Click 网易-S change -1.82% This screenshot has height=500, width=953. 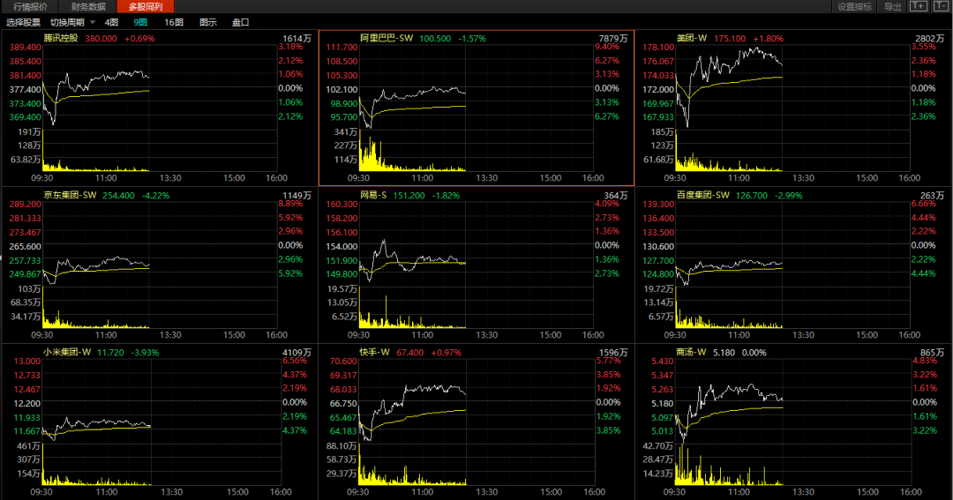446,196
